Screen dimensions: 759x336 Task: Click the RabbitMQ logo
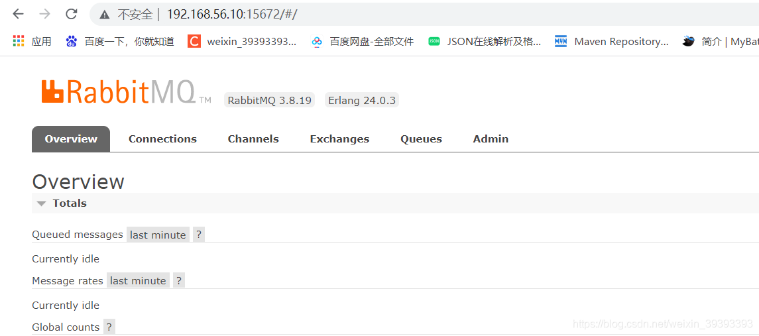pyautogui.click(x=127, y=92)
